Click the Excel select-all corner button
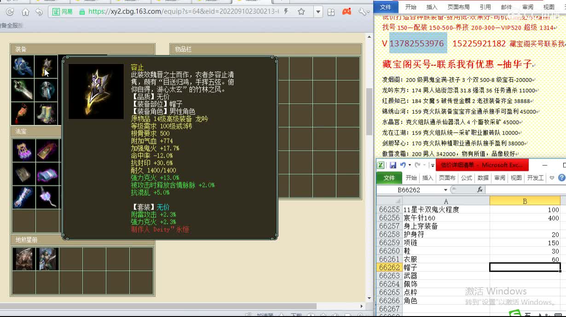Screen dimensions: 566x317 click(x=389, y=201)
